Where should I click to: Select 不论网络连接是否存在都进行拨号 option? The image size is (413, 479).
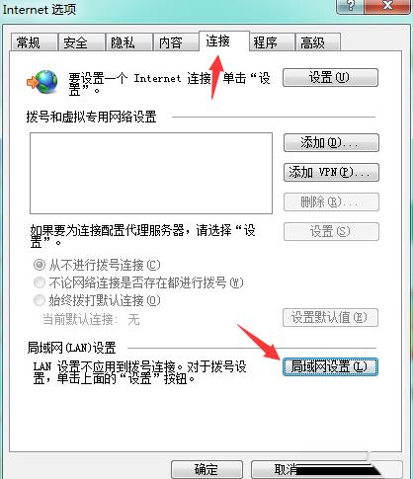(x=40, y=282)
